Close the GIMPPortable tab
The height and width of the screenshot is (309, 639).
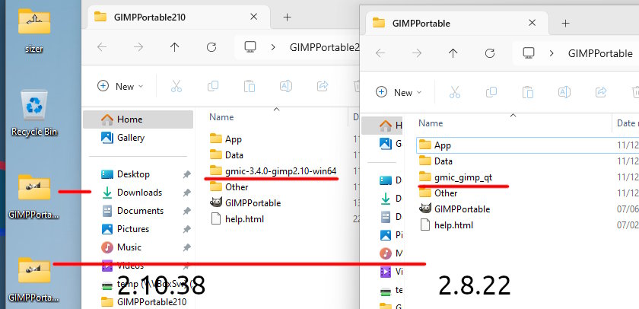pyautogui.click(x=532, y=23)
